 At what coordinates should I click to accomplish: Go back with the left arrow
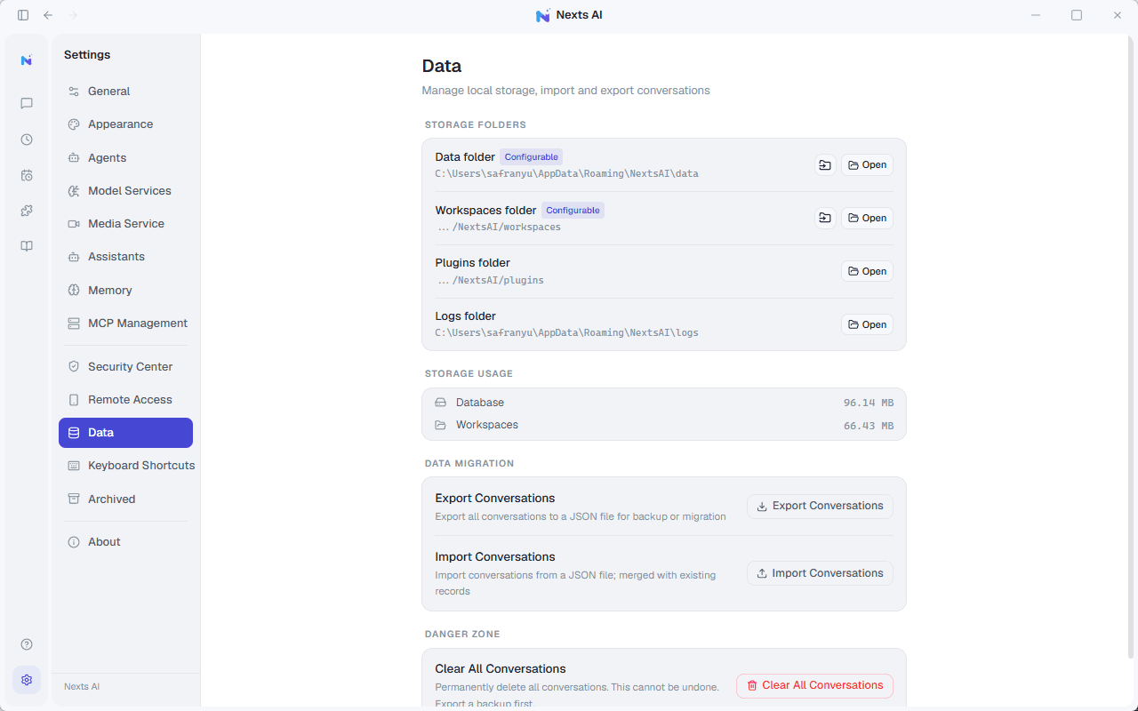coord(48,15)
